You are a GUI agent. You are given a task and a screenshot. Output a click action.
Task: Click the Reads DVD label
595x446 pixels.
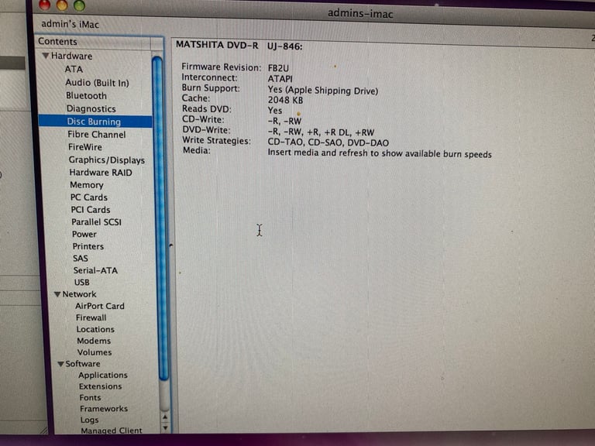tap(206, 109)
